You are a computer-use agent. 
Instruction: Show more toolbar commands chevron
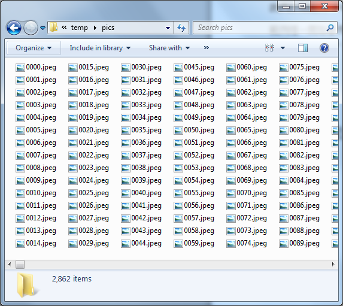[x=207, y=48]
